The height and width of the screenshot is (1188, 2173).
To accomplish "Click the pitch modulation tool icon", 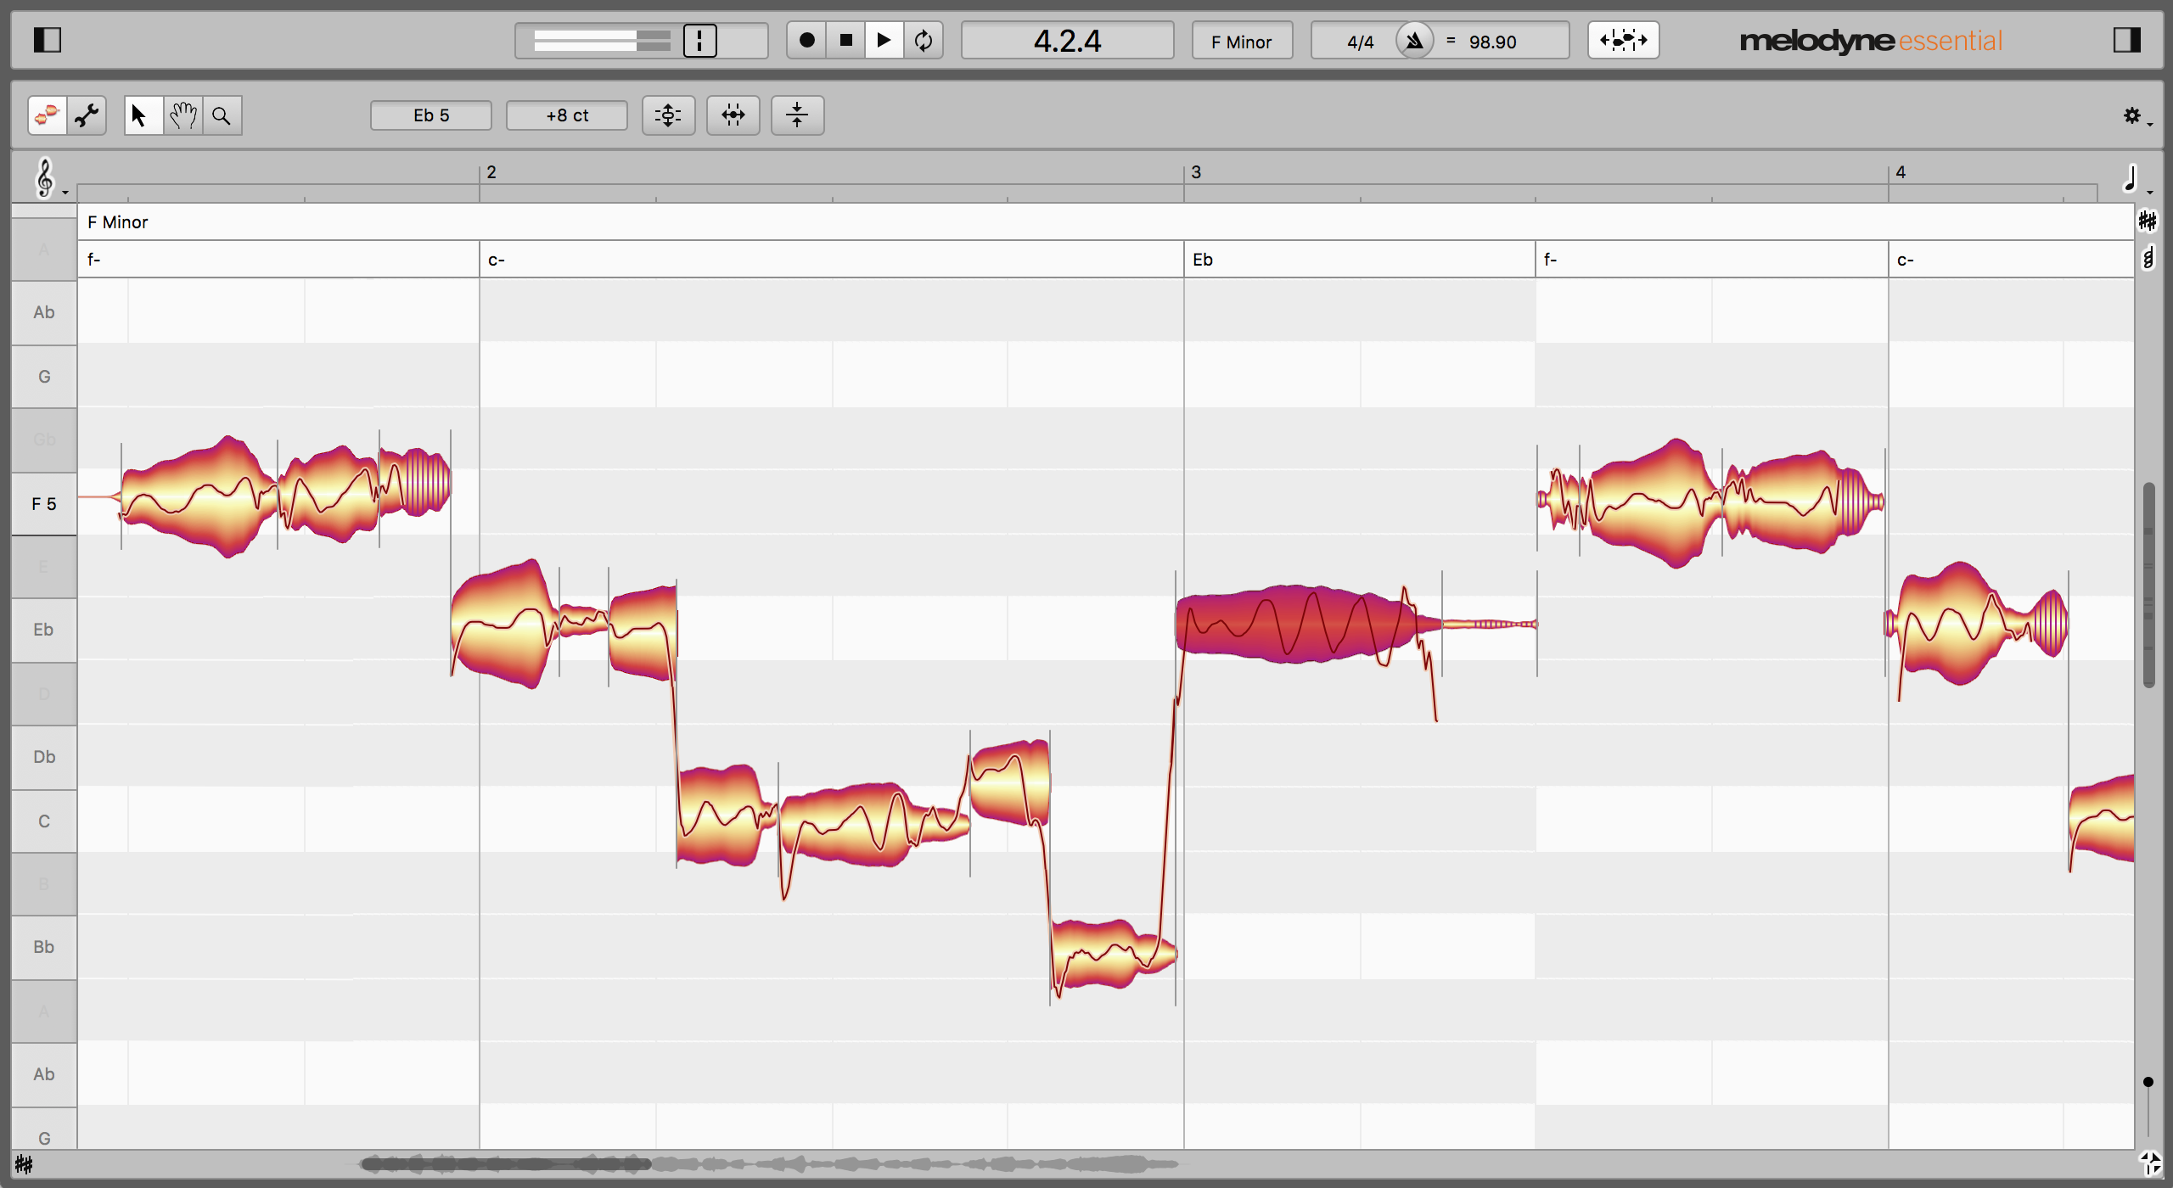I will click(x=669, y=115).
